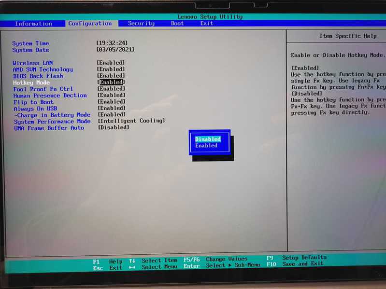Select the Fool Proof Fn Ctrl label

pyautogui.click(x=43, y=89)
